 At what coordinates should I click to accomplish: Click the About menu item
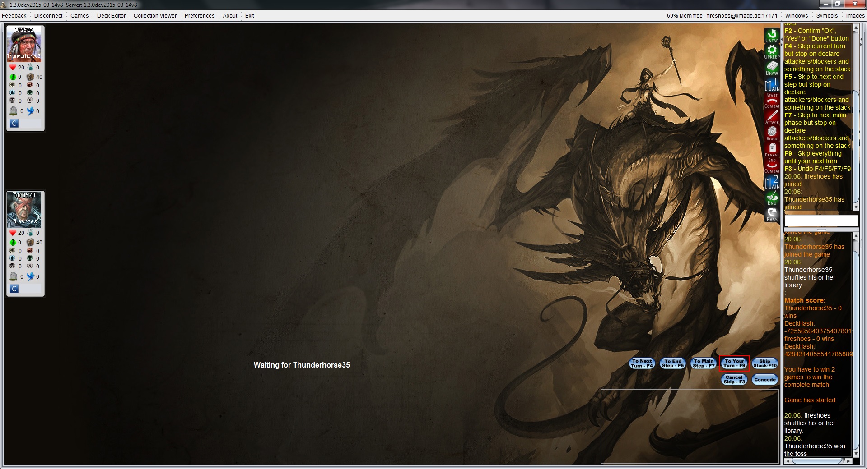click(x=230, y=15)
